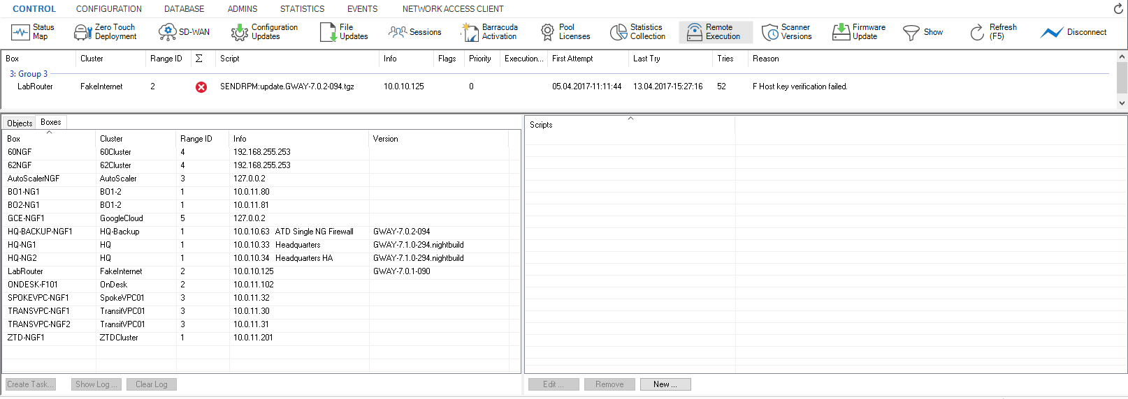The width and height of the screenshot is (1128, 399).
Task: Switch to the CONTROL tab
Action: (x=34, y=9)
